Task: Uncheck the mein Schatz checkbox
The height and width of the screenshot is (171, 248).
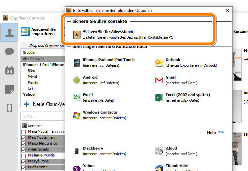Action: (24, 150)
